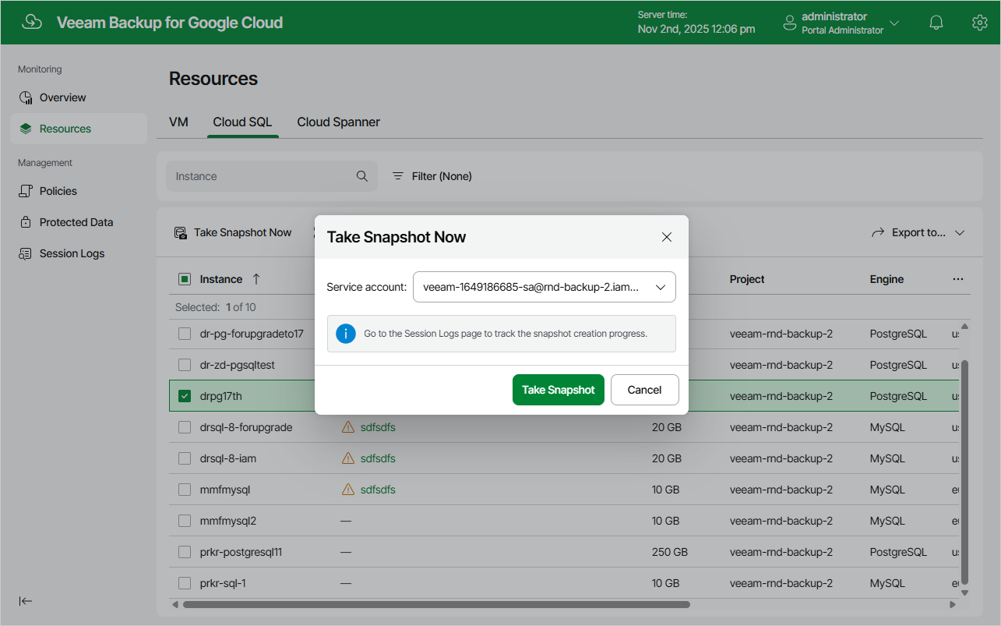Open sdfsdfs policy link in drsql-8-forupgrade row
This screenshot has width=1001, height=626.
(378, 427)
